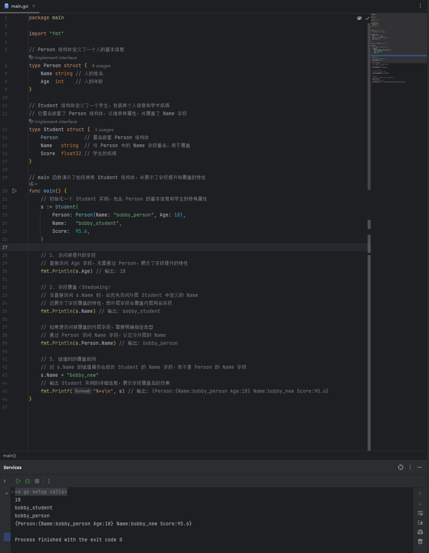Toggle reader mode eye icon
The height and width of the screenshot is (553, 429).
(x=359, y=18)
